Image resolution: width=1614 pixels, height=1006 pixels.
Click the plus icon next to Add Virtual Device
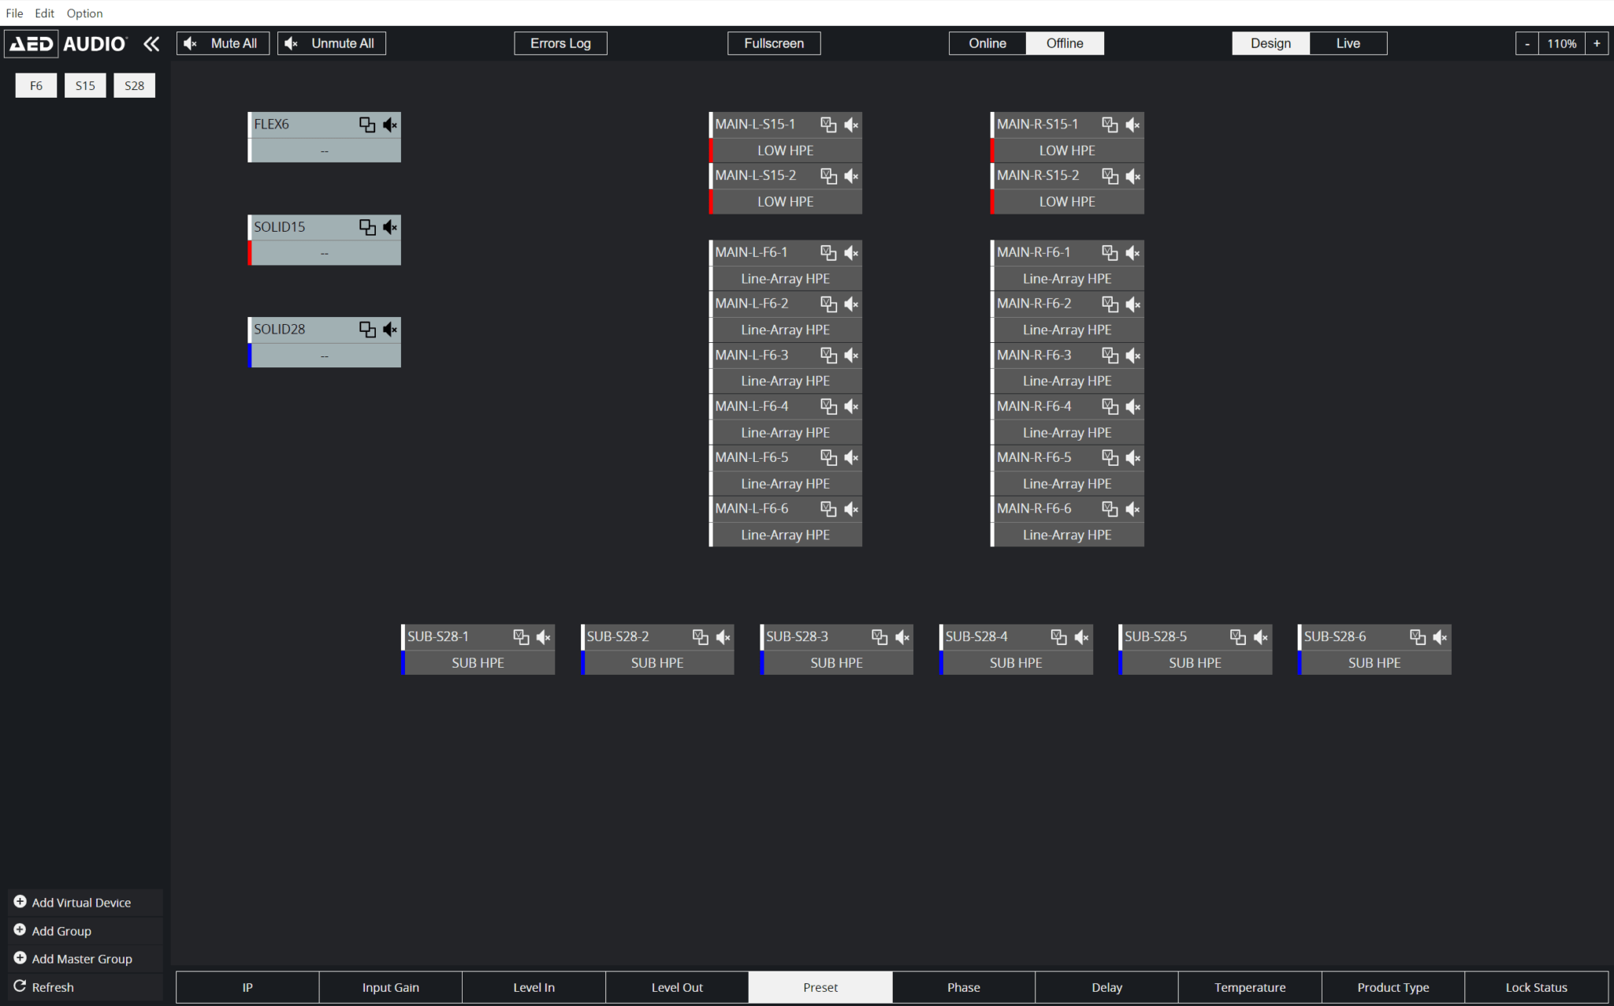(x=20, y=902)
